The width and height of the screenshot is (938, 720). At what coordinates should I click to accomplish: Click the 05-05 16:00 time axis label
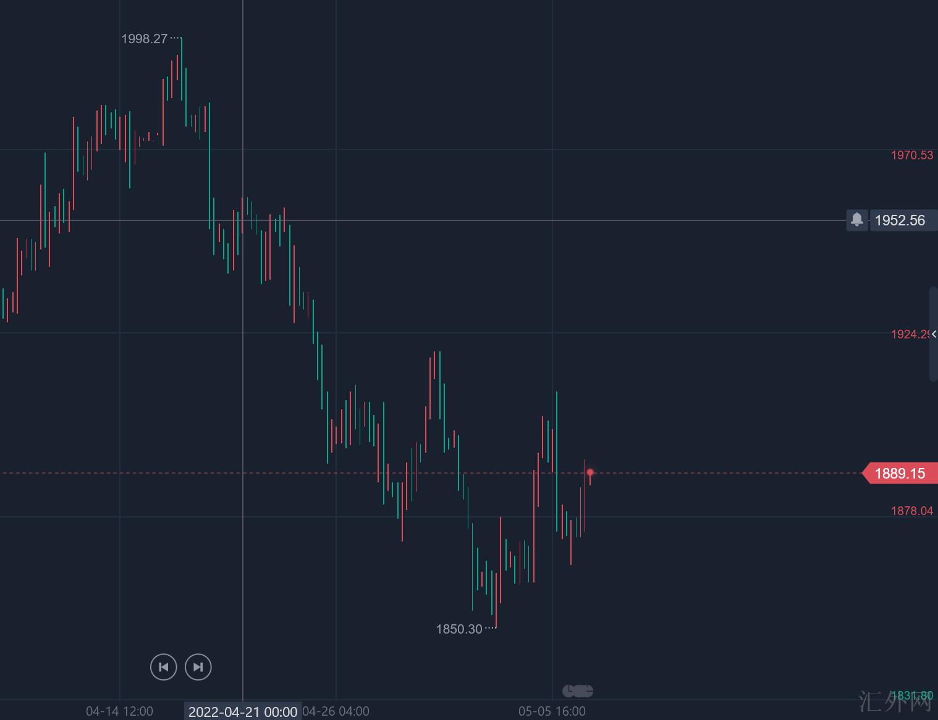(x=552, y=711)
